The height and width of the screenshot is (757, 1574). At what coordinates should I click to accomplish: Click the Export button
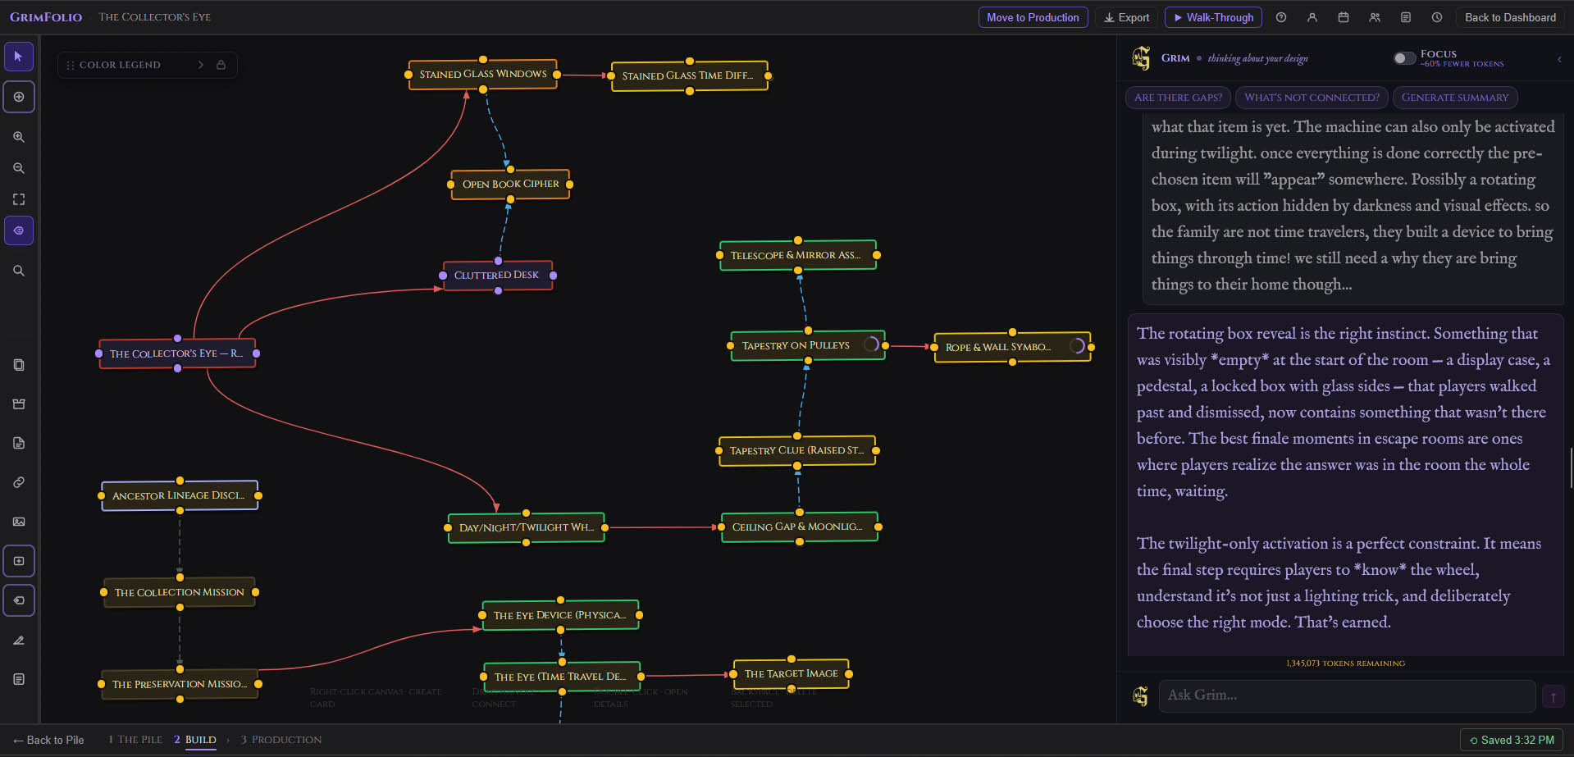pos(1126,17)
